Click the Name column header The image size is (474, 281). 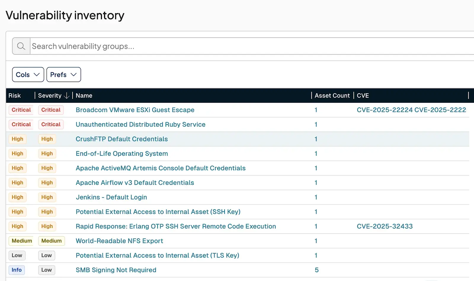click(x=84, y=95)
